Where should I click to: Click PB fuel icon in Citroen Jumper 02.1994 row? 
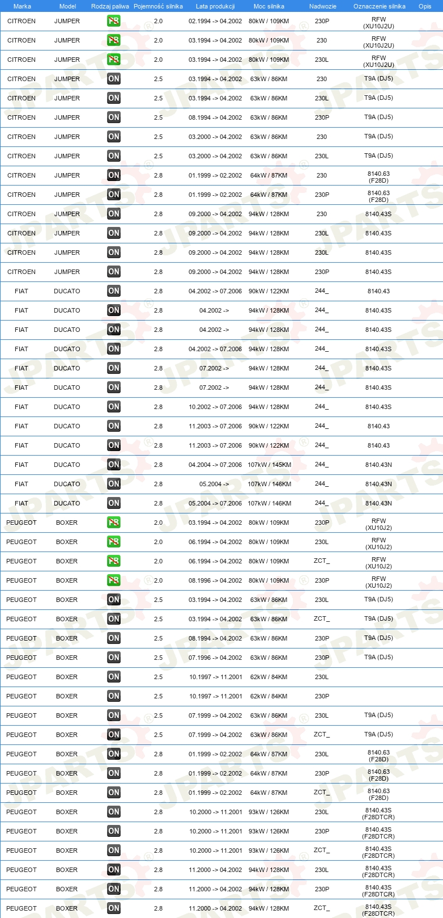click(114, 21)
